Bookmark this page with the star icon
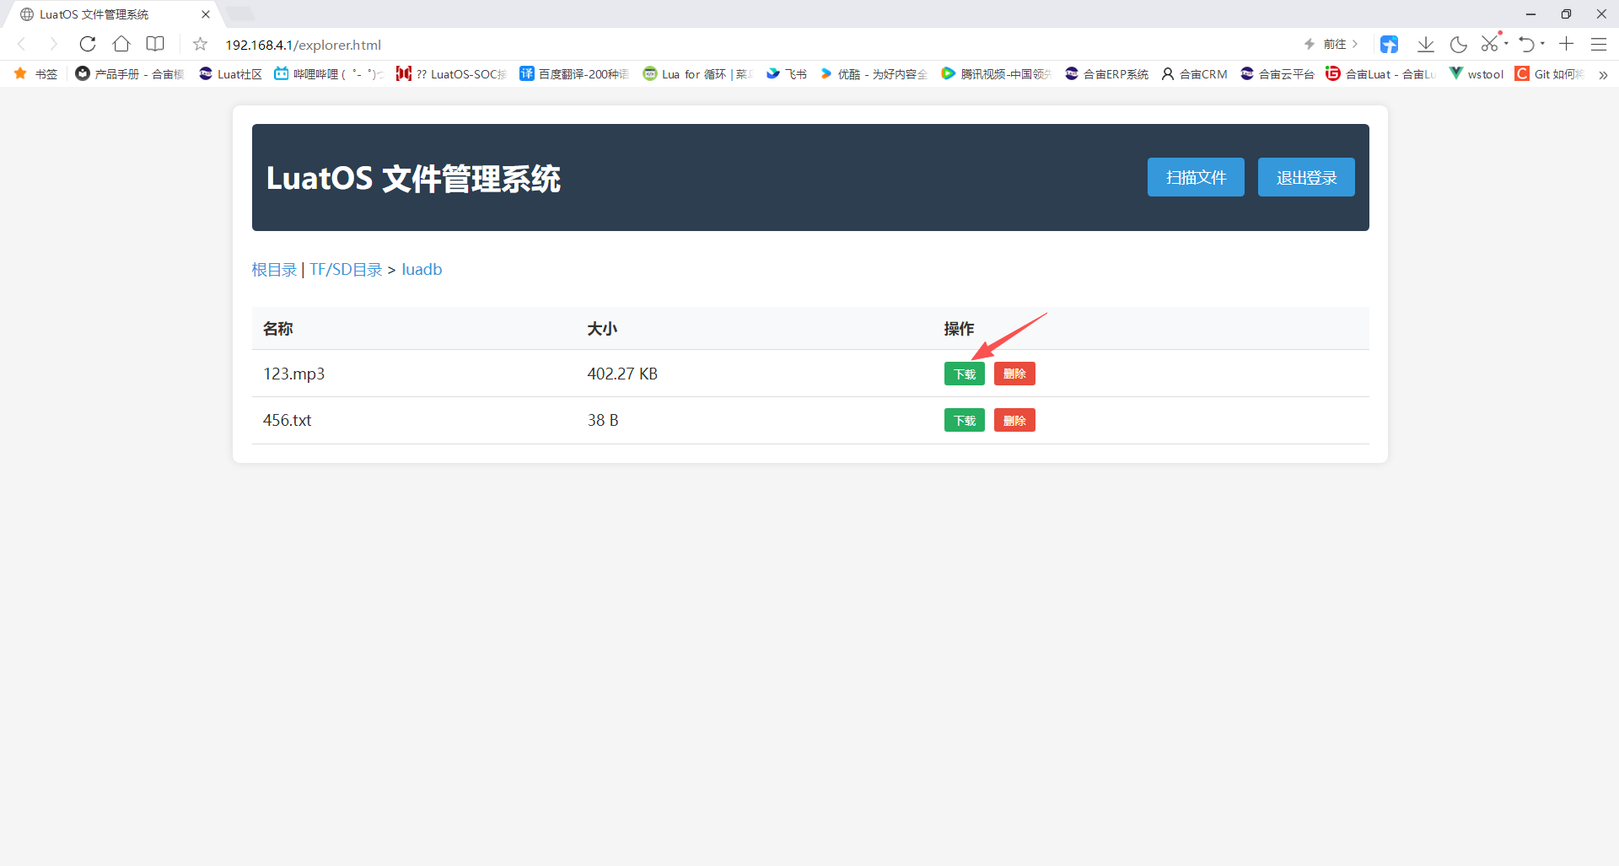 coord(200,44)
